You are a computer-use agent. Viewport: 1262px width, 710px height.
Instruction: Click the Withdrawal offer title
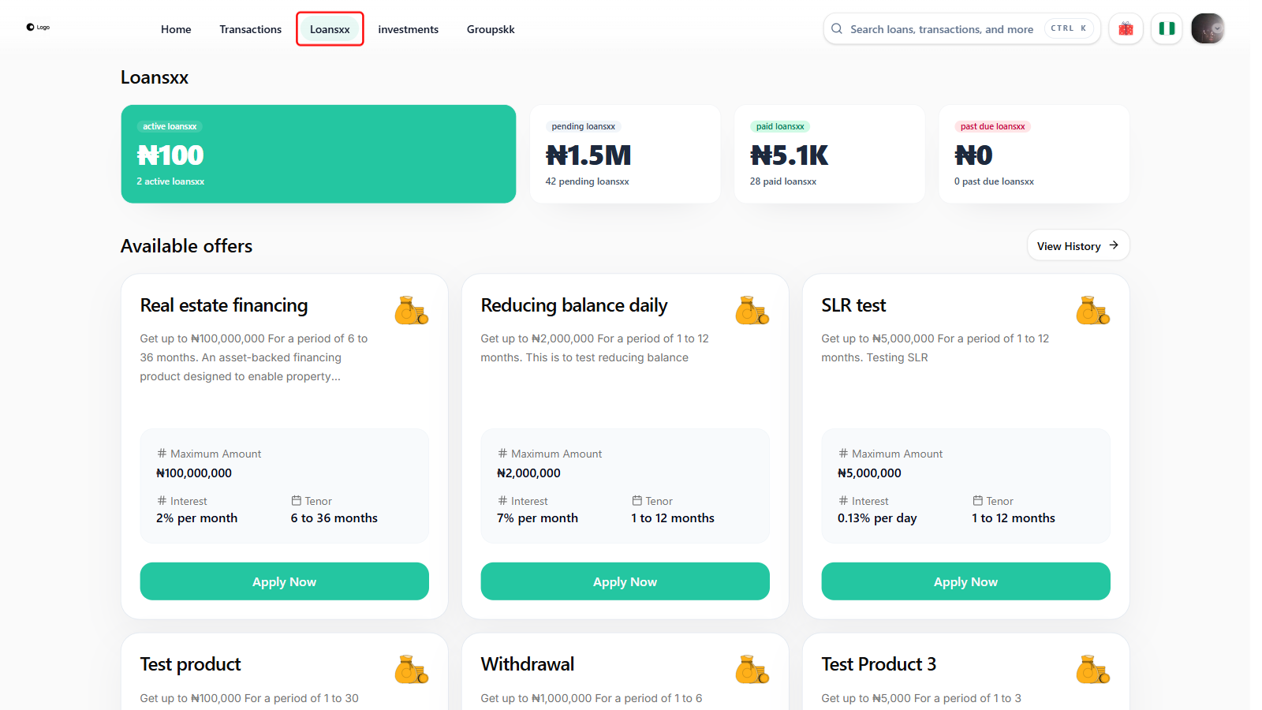[528, 664]
